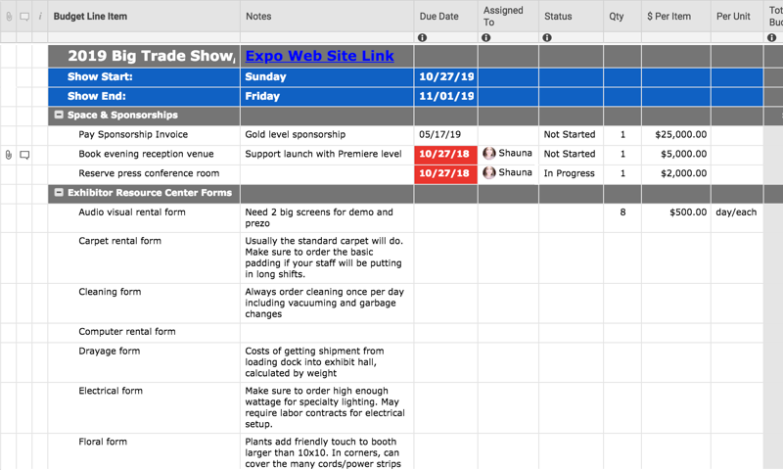Select the $500.00 per item cell
783x470 pixels.
pyautogui.click(x=676, y=217)
